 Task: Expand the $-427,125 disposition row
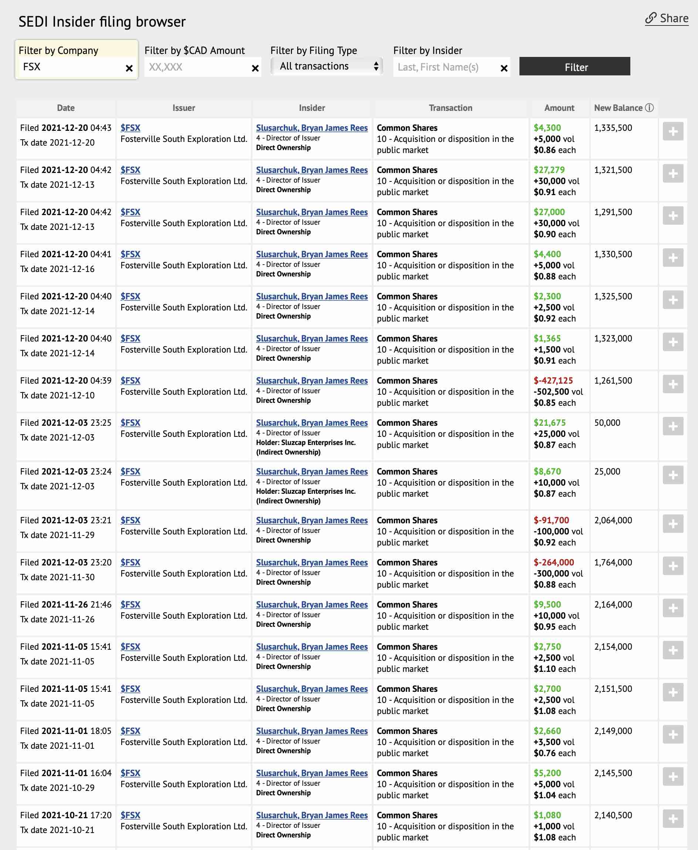672,384
